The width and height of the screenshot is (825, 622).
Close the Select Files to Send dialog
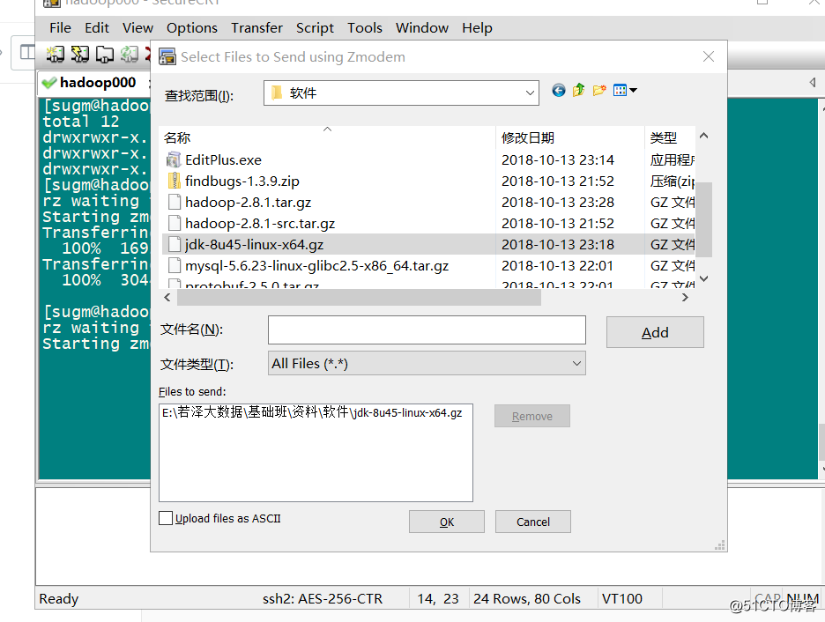(709, 56)
